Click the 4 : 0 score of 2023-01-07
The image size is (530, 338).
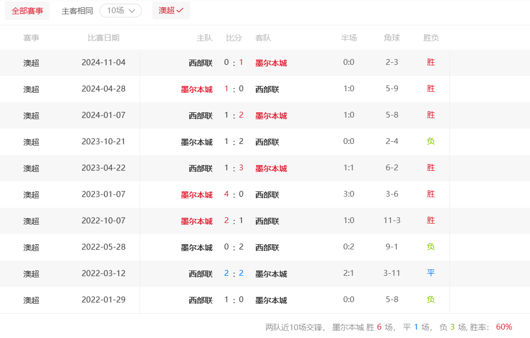pos(234,194)
